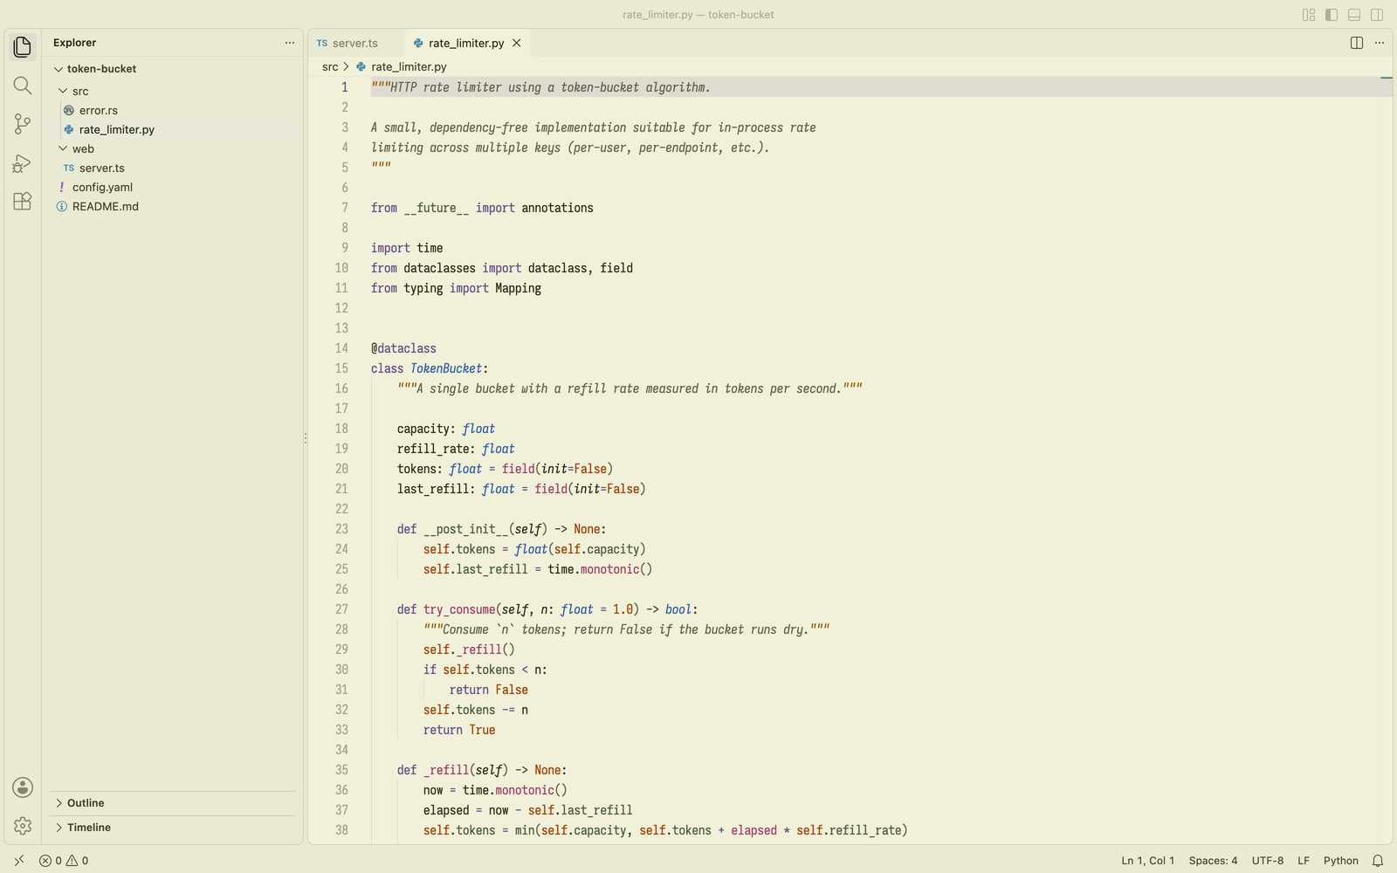Click the TokenBucket class name
This screenshot has width=1397, height=873.
click(446, 368)
